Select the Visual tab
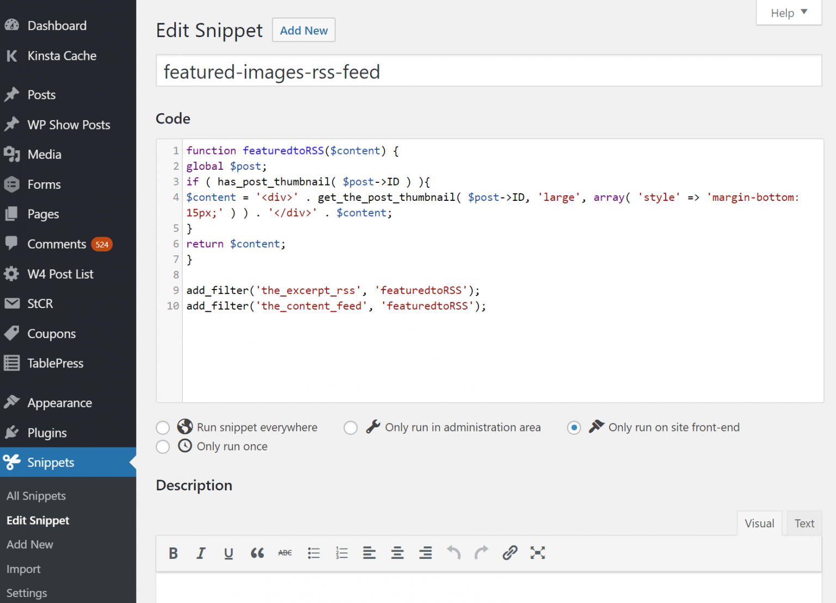Image resolution: width=836 pixels, height=603 pixels. tap(759, 523)
